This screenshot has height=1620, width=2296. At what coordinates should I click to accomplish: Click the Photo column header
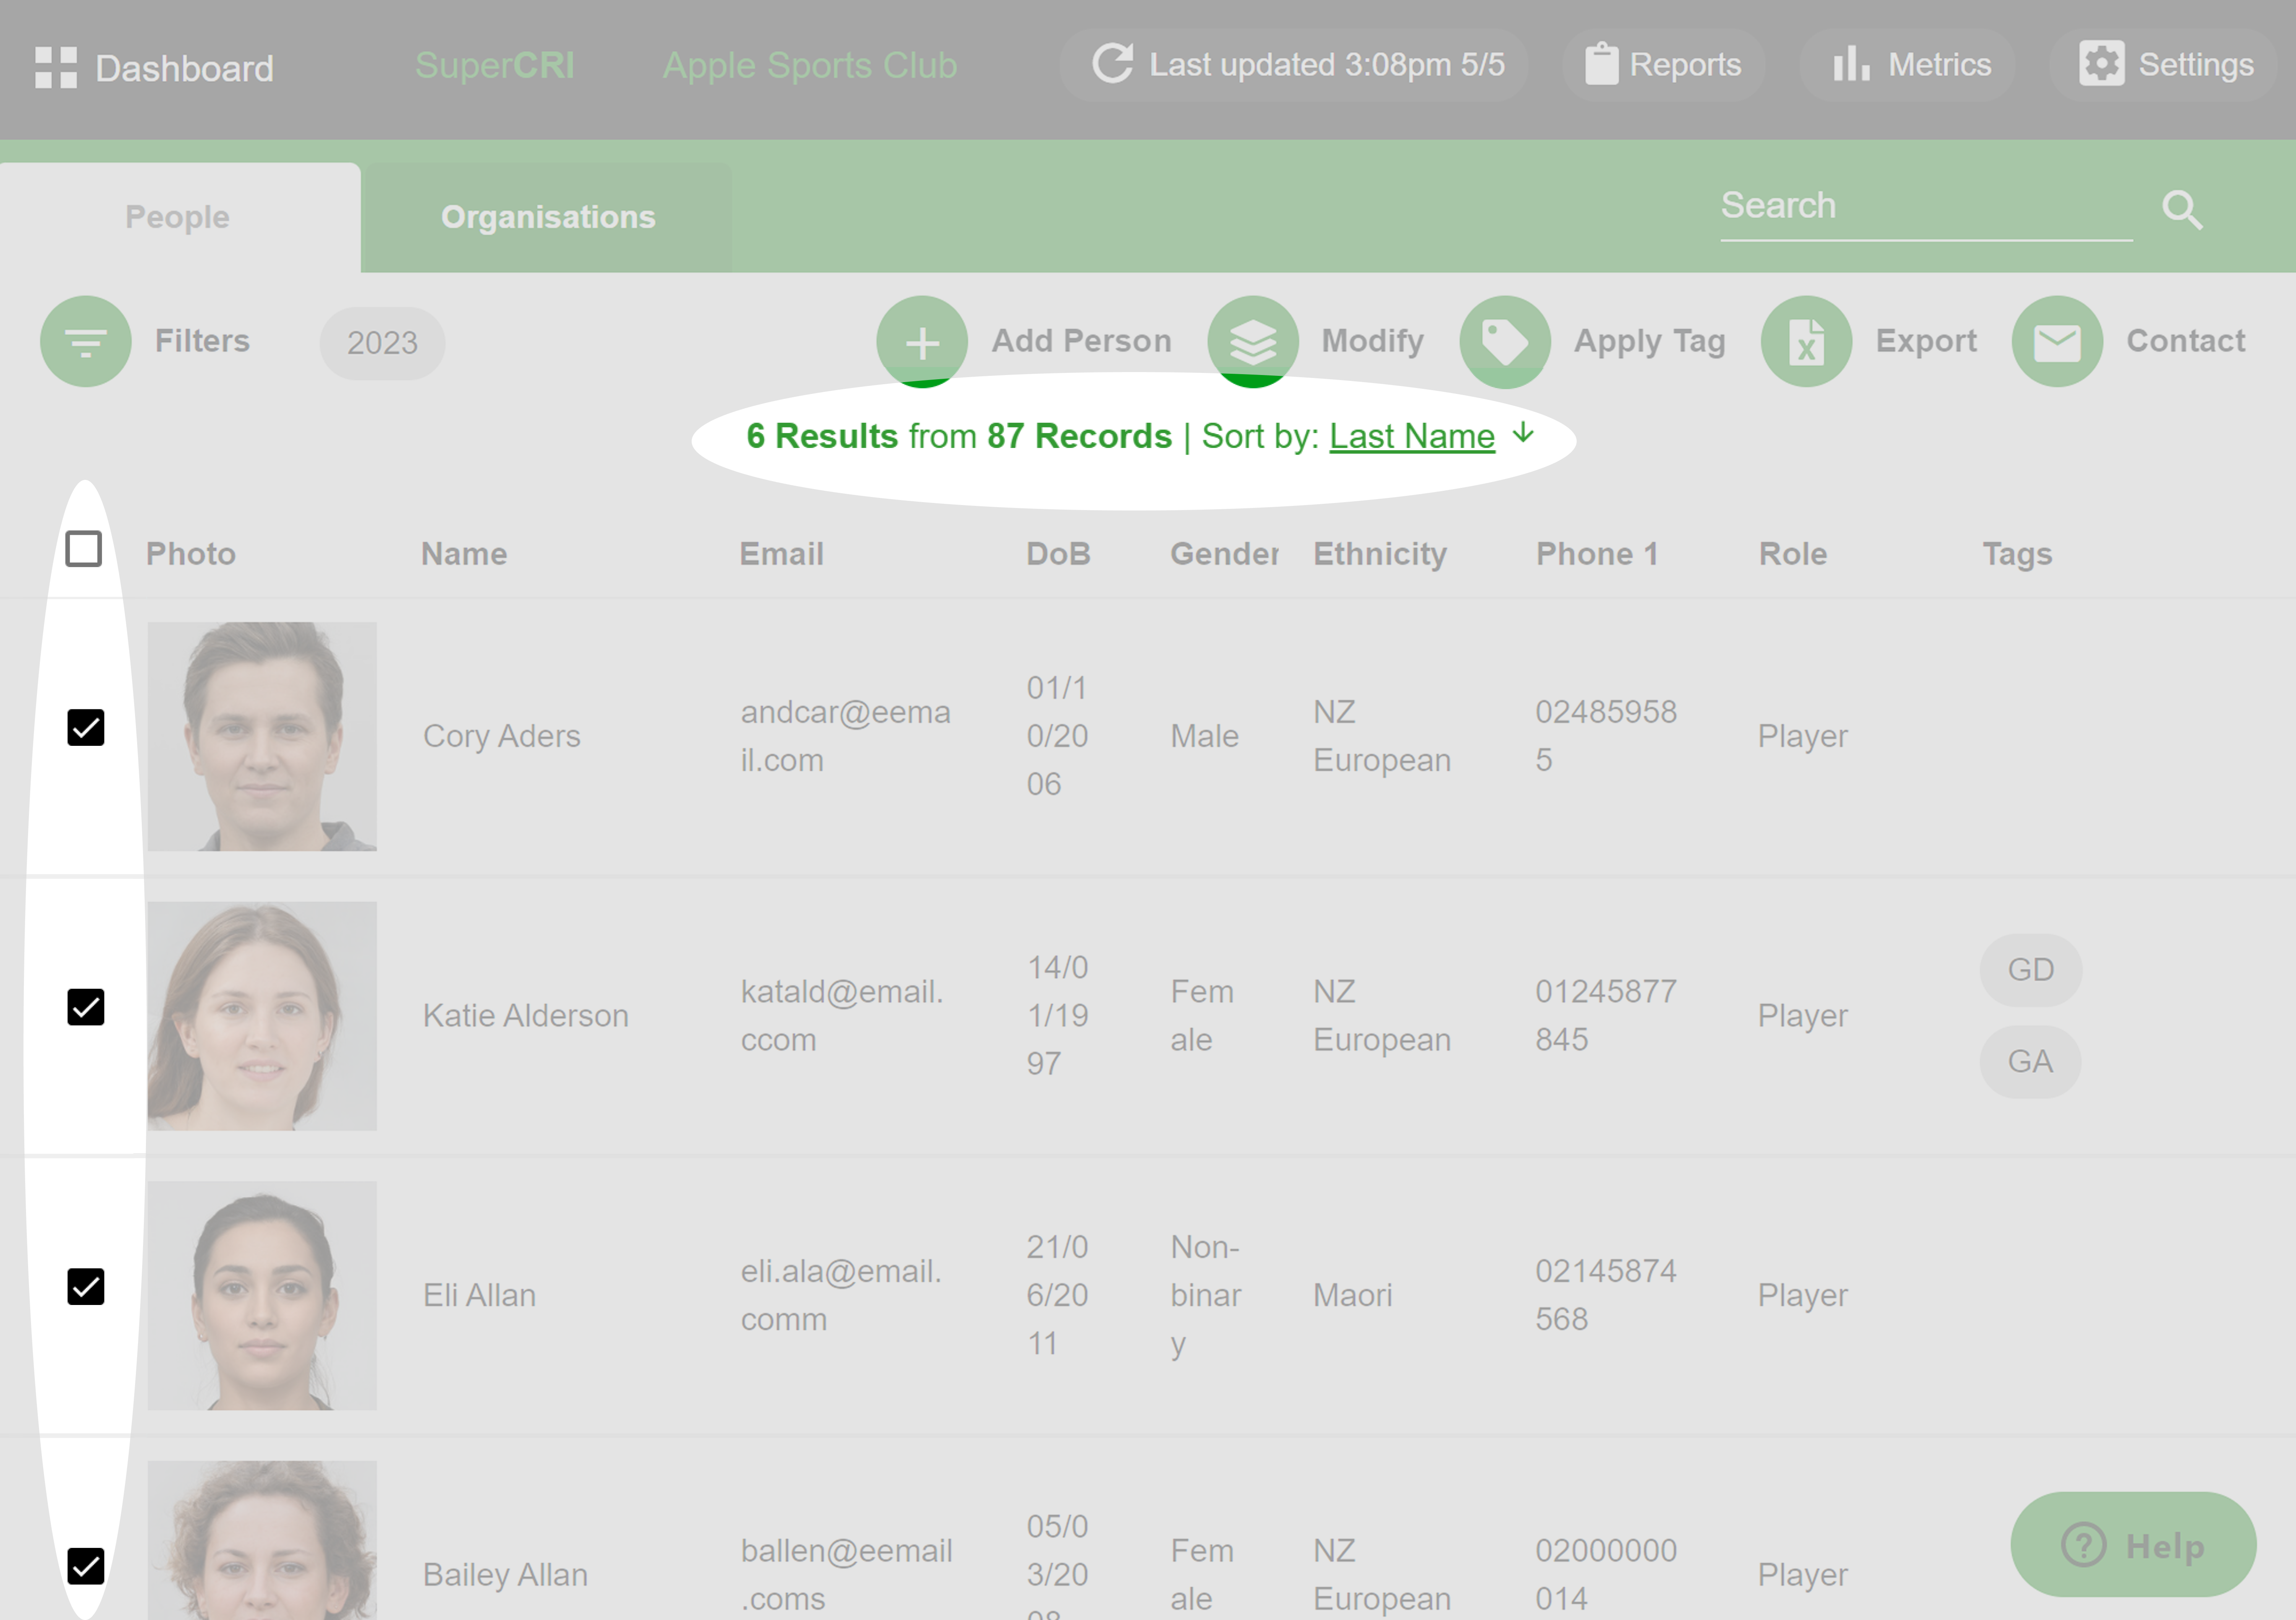(x=191, y=554)
